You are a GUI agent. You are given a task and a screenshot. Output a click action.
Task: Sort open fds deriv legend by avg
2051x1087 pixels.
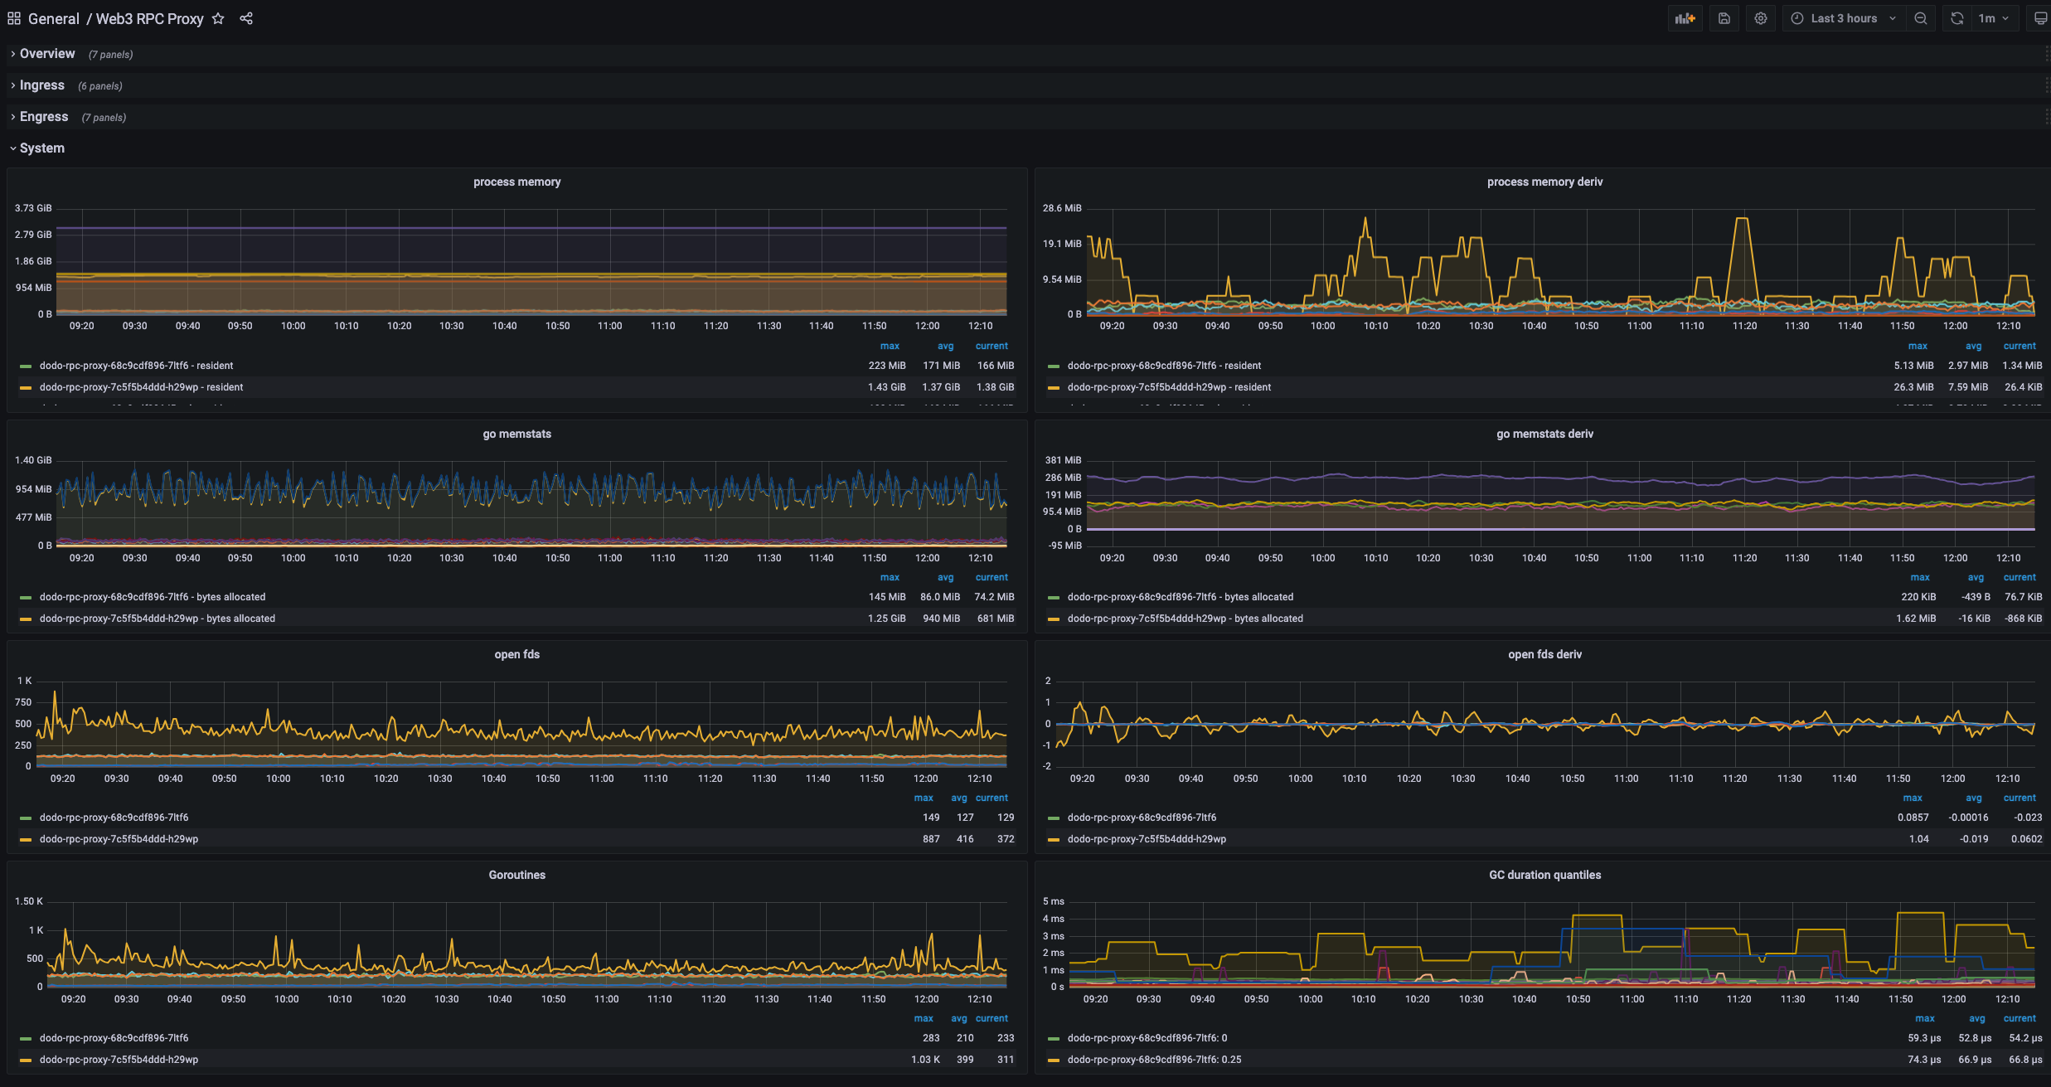[1974, 798]
